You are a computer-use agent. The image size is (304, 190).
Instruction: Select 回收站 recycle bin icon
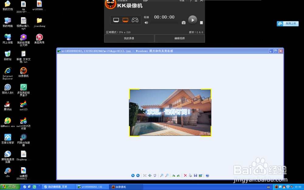click(x=8, y=55)
